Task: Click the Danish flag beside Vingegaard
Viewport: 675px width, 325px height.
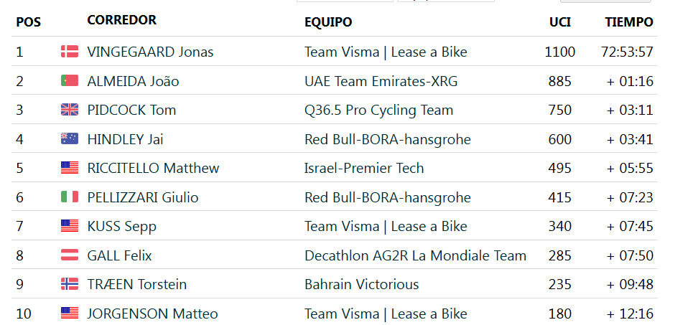Action: coord(70,52)
